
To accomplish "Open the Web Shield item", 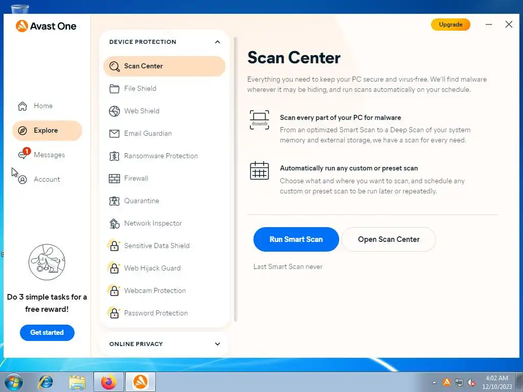I will click(164, 111).
